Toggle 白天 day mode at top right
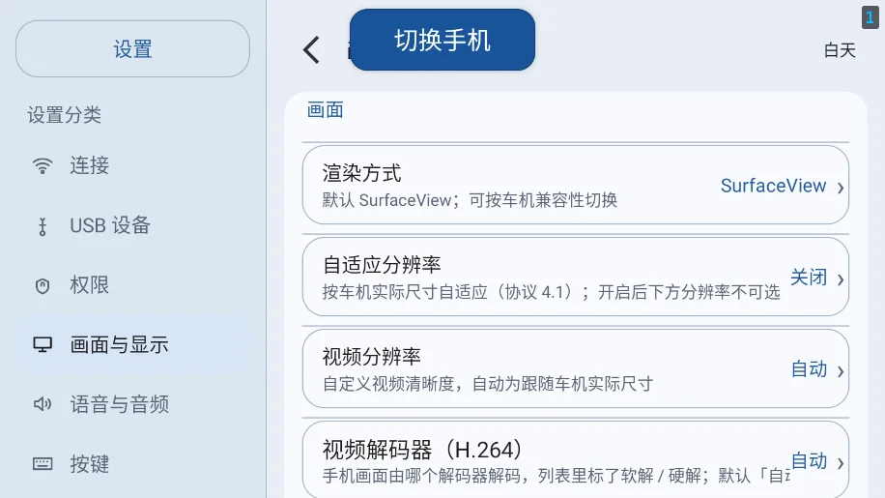The height and width of the screenshot is (498, 885). click(x=840, y=50)
